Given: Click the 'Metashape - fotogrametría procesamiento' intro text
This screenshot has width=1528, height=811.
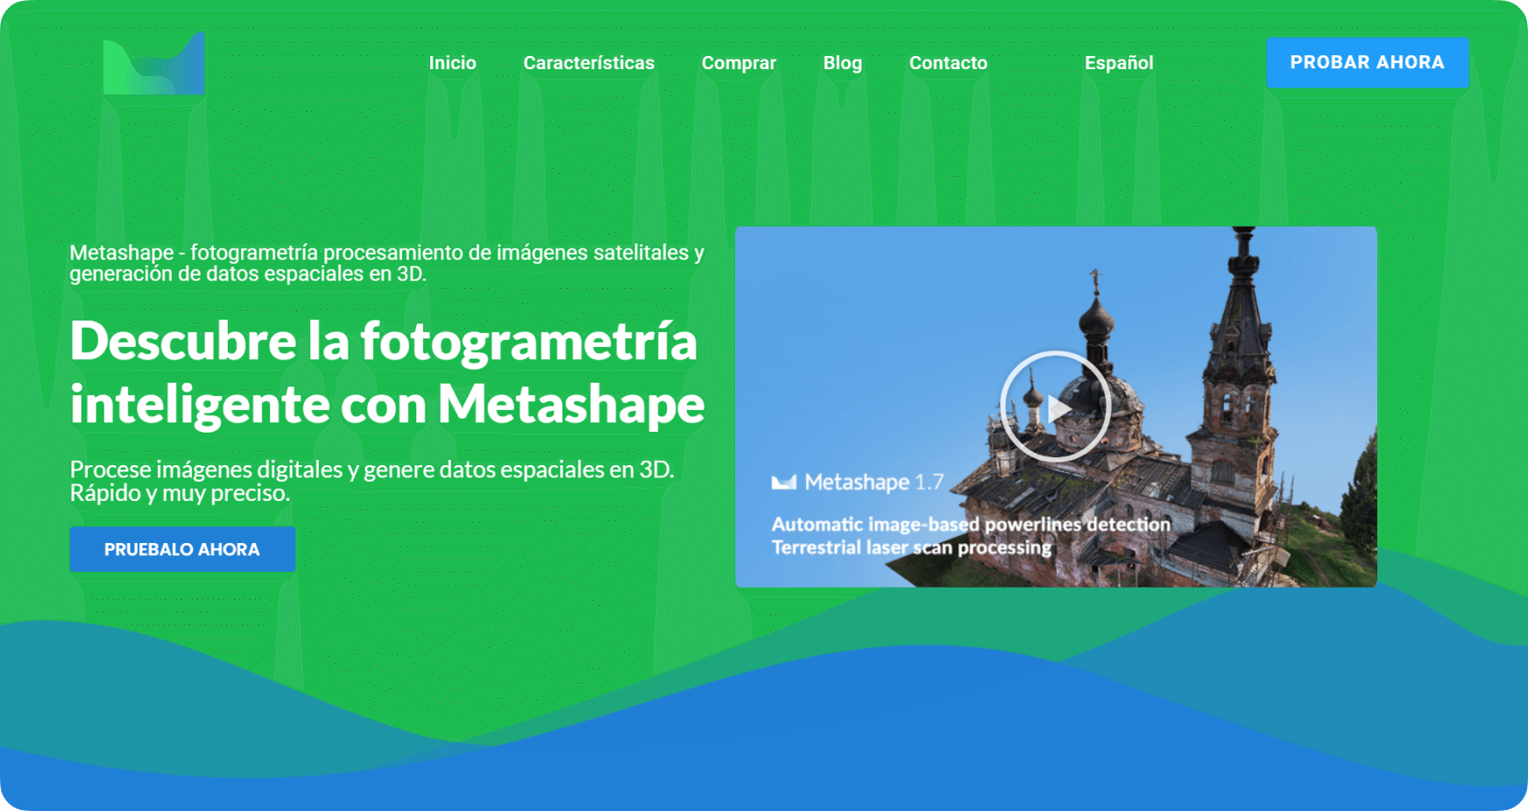Looking at the screenshot, I should click(386, 263).
